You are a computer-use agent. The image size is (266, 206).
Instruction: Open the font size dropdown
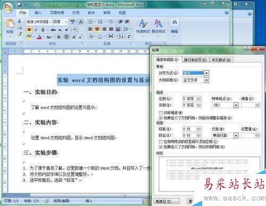[66, 22]
